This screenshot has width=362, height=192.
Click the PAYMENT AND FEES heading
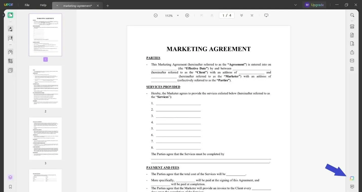pos(163,168)
